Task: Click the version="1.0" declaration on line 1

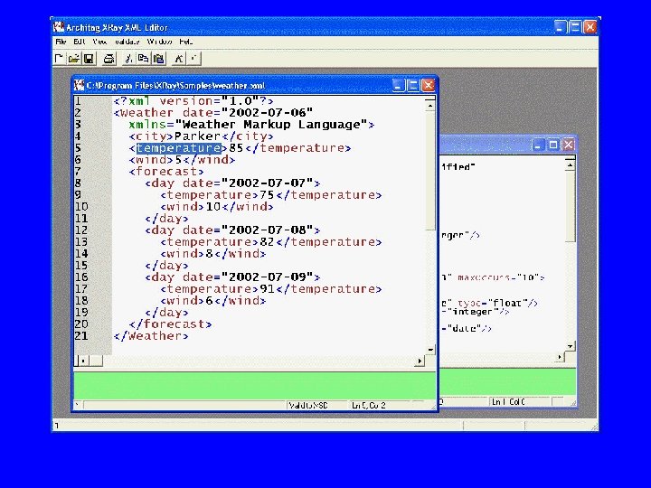Action: [x=211, y=101]
